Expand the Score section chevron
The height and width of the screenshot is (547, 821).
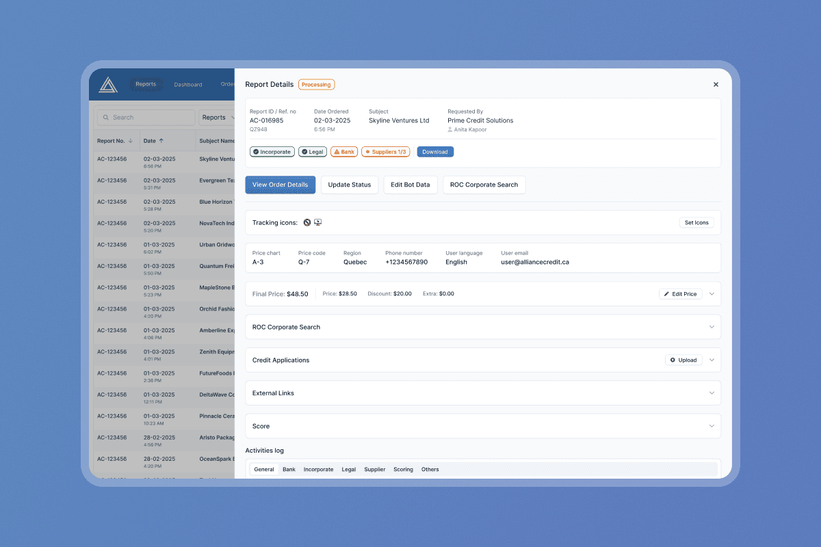point(712,426)
